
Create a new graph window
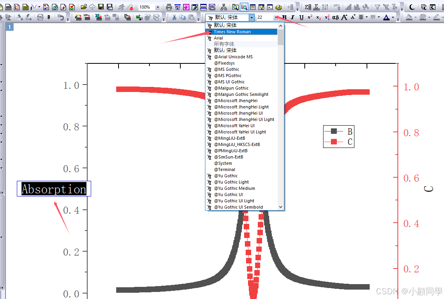coord(17,7)
